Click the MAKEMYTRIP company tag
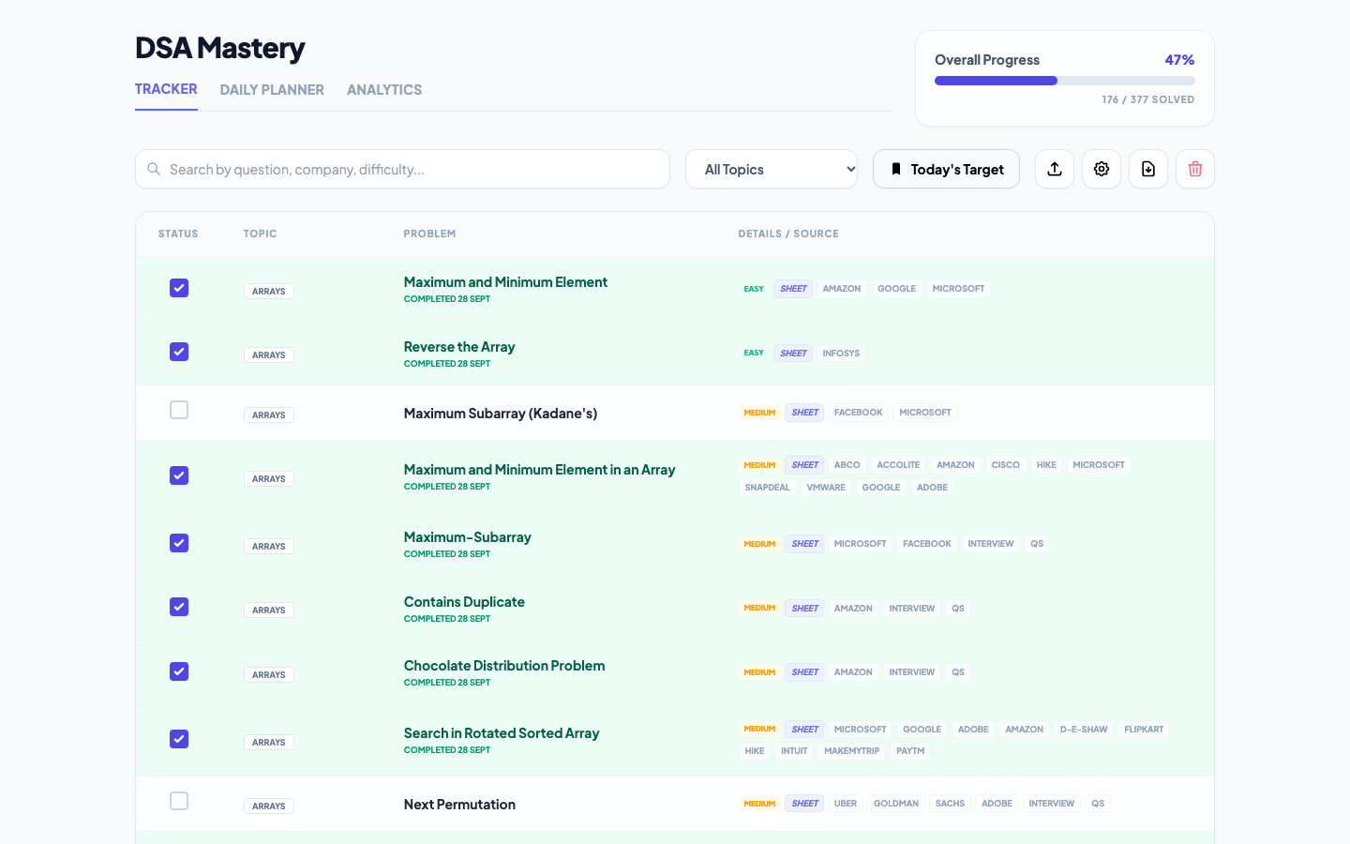1350x844 pixels. pos(852,751)
